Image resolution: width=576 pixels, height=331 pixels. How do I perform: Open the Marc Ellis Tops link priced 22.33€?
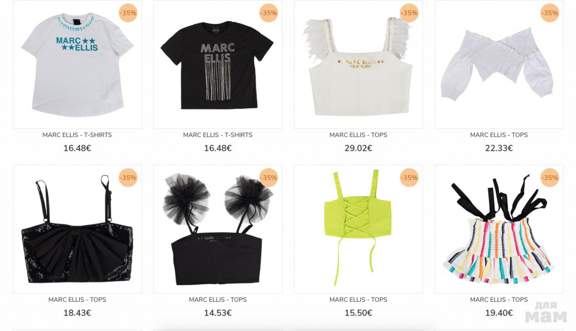click(499, 135)
